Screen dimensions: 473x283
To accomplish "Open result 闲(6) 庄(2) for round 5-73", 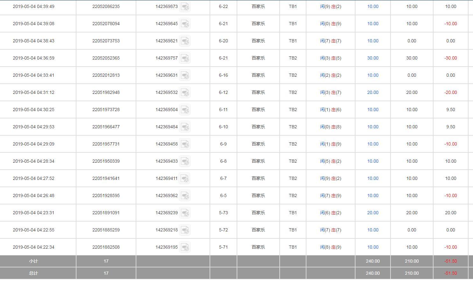I will (330, 213).
